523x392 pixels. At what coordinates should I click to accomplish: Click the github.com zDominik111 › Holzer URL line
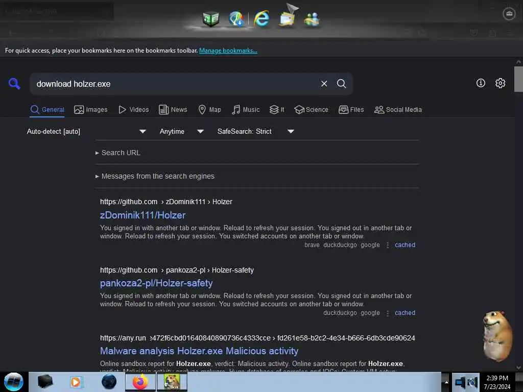tap(166, 202)
